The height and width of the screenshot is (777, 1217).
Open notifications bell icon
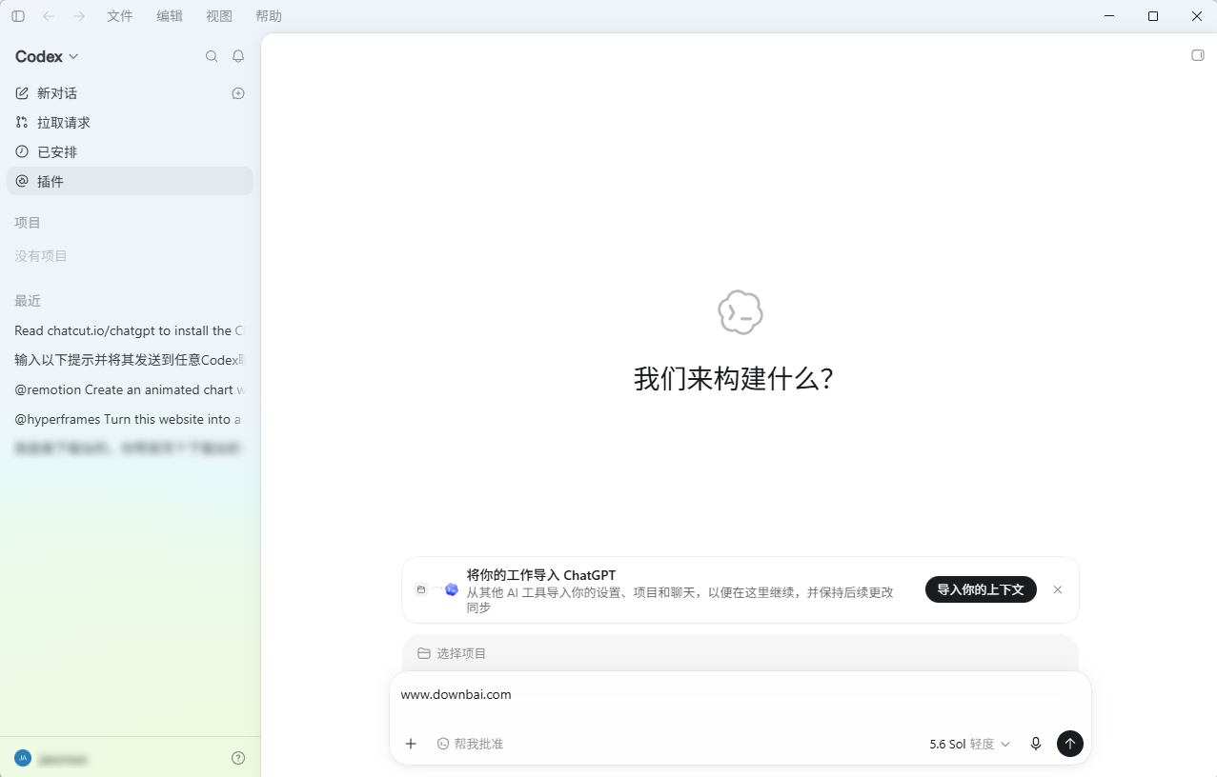coord(238,56)
